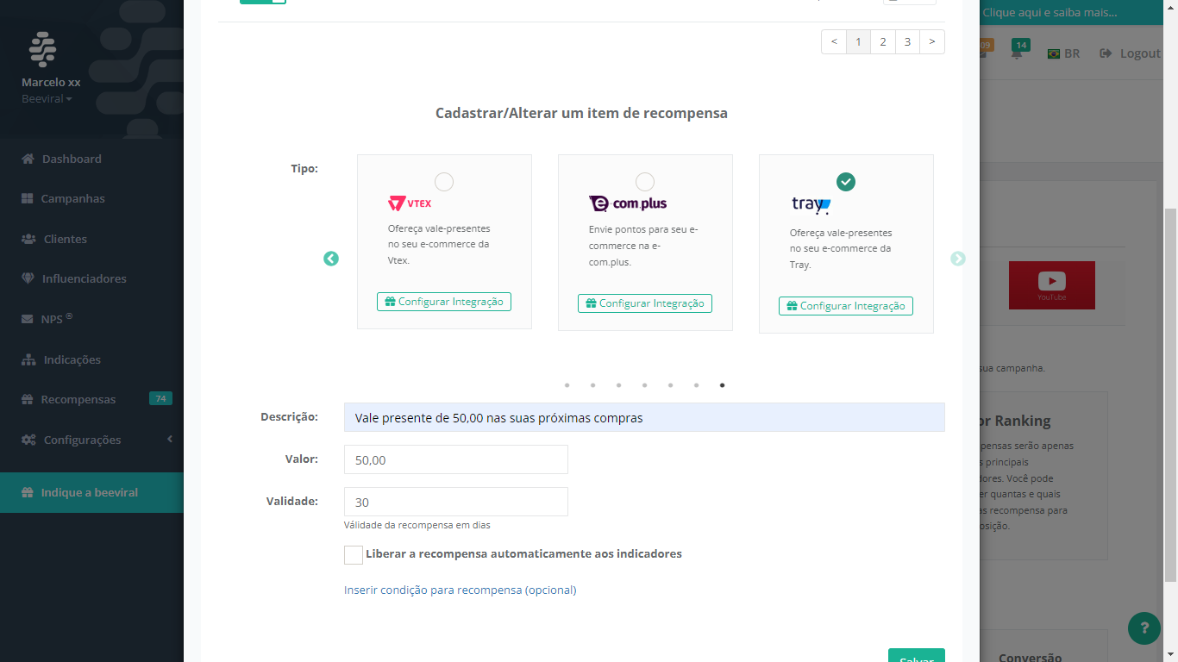Click the NPS envelope icon

(x=28, y=319)
